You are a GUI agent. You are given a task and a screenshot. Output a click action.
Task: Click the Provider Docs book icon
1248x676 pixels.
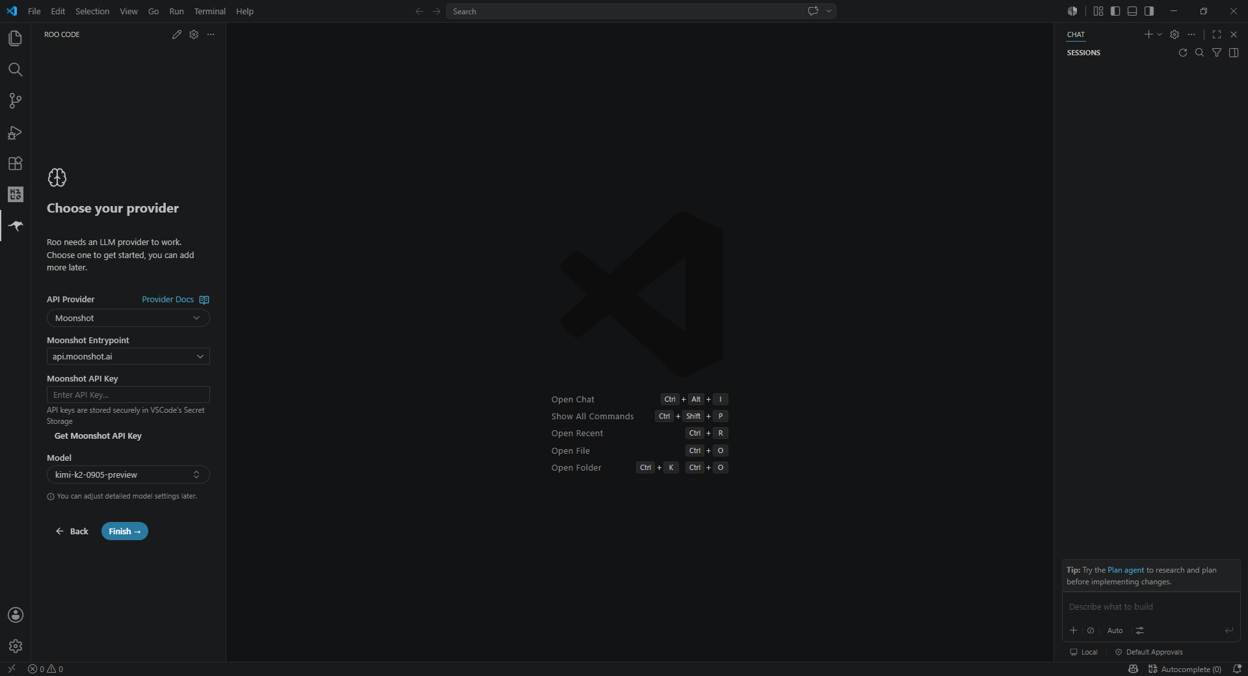204,300
